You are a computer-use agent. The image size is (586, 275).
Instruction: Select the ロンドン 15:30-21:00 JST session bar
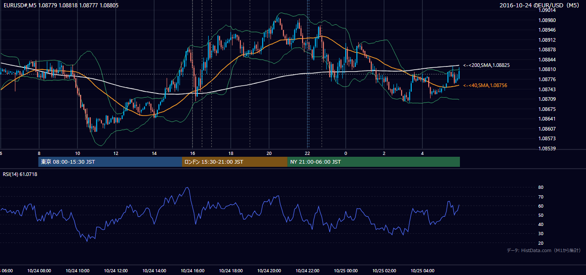click(235, 162)
